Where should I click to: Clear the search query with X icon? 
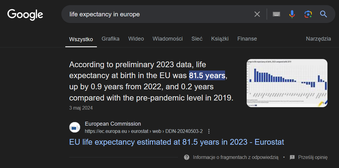tap(257, 14)
